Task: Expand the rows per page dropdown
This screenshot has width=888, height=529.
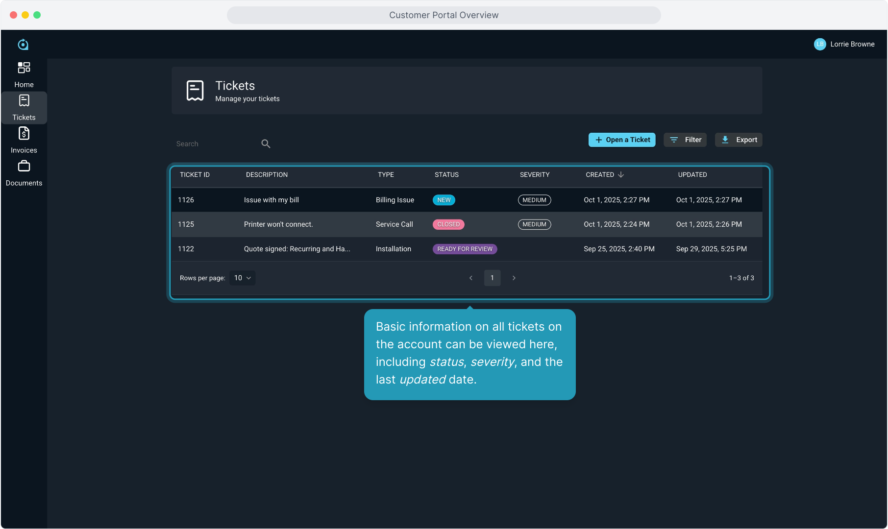Action: (x=242, y=278)
